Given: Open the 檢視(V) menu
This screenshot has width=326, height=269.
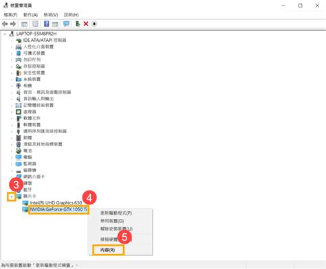Looking at the screenshot, I should pyautogui.click(x=51, y=15).
